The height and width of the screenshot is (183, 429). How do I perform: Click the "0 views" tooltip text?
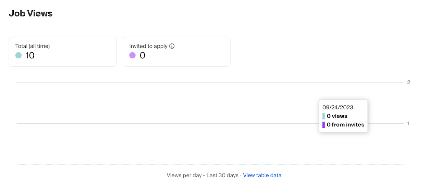click(337, 116)
